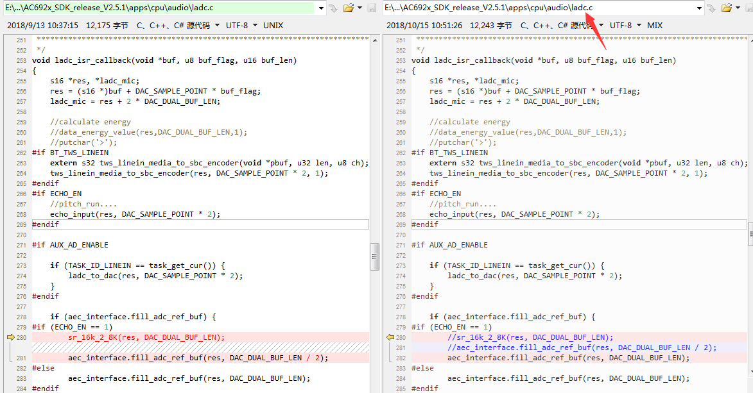The height and width of the screenshot is (393, 753).
Task: Click right pane "#if BT_TWS_LINEIN" line
Action: 449,153
